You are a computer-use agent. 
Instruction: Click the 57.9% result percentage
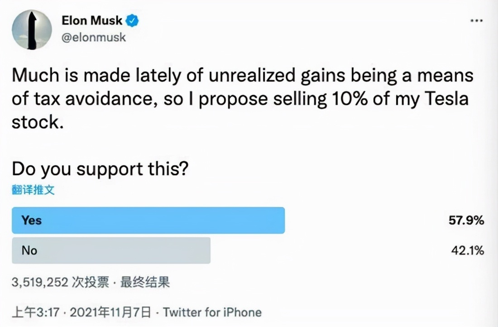(x=466, y=220)
